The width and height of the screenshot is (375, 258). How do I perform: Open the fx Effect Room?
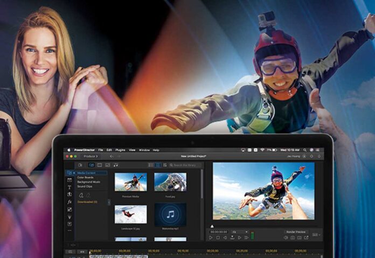click(x=70, y=201)
